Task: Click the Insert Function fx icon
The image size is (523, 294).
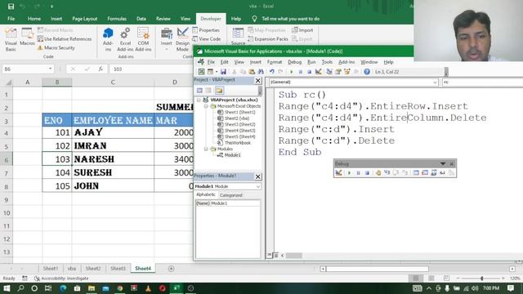Action: pyautogui.click(x=101, y=69)
